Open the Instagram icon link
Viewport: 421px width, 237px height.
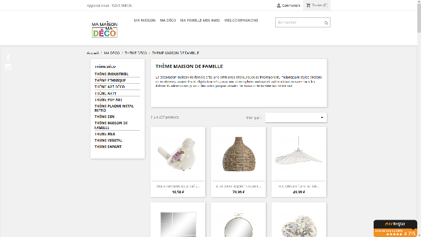click(8, 67)
